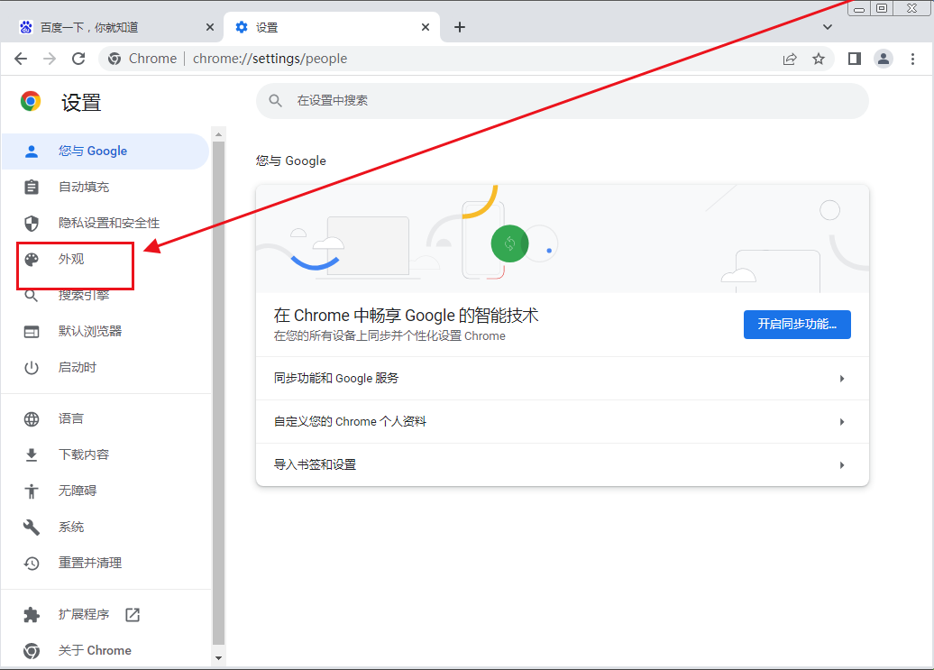Click the restore clock icon for 重置并清理
The width and height of the screenshot is (934, 670).
pos(32,564)
